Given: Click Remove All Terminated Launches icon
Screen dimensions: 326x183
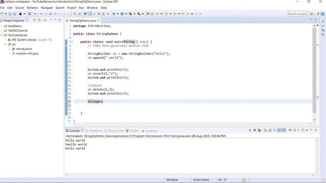Looking at the screenshot, I should click(x=259, y=130).
